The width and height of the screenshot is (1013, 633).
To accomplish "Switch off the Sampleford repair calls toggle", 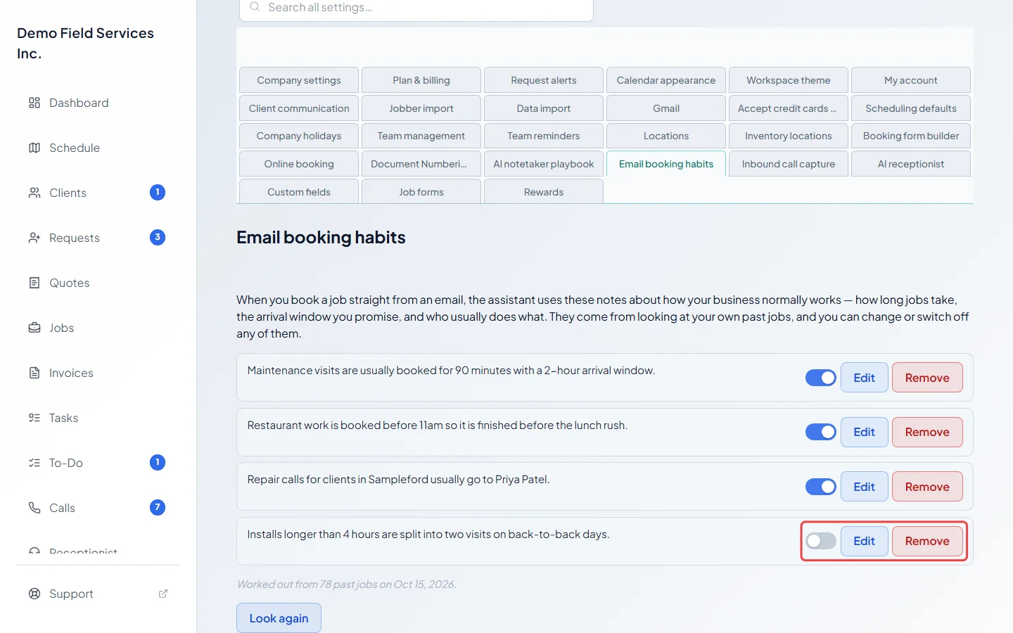I will click(821, 487).
